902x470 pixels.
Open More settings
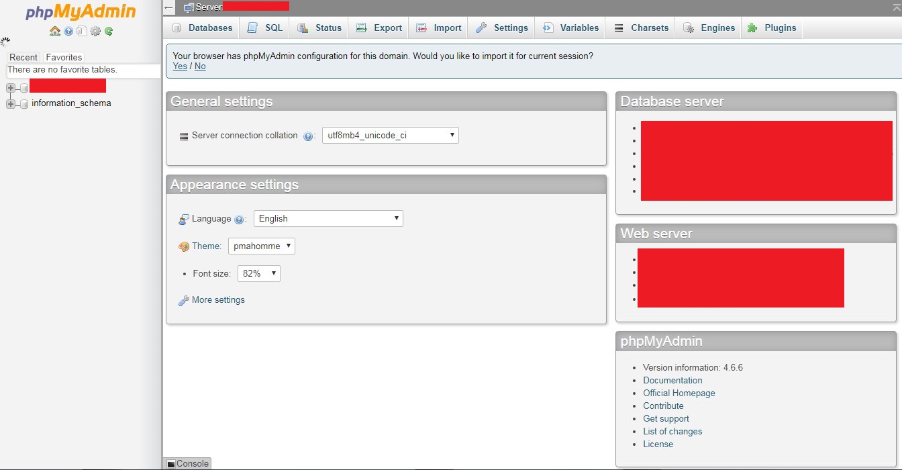coord(217,299)
